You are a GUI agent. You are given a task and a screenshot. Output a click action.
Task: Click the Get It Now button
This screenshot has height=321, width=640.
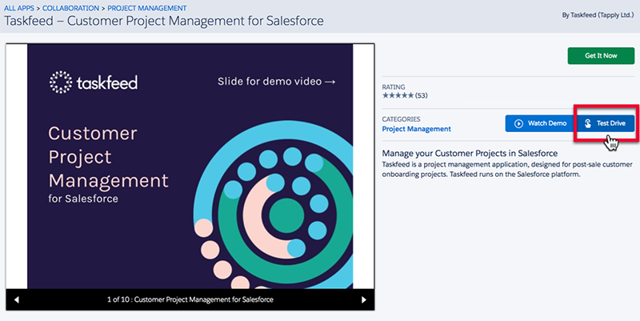pyautogui.click(x=601, y=55)
